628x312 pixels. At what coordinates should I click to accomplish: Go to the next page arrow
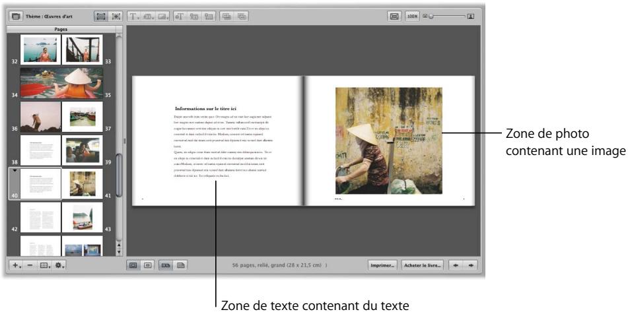point(470,265)
